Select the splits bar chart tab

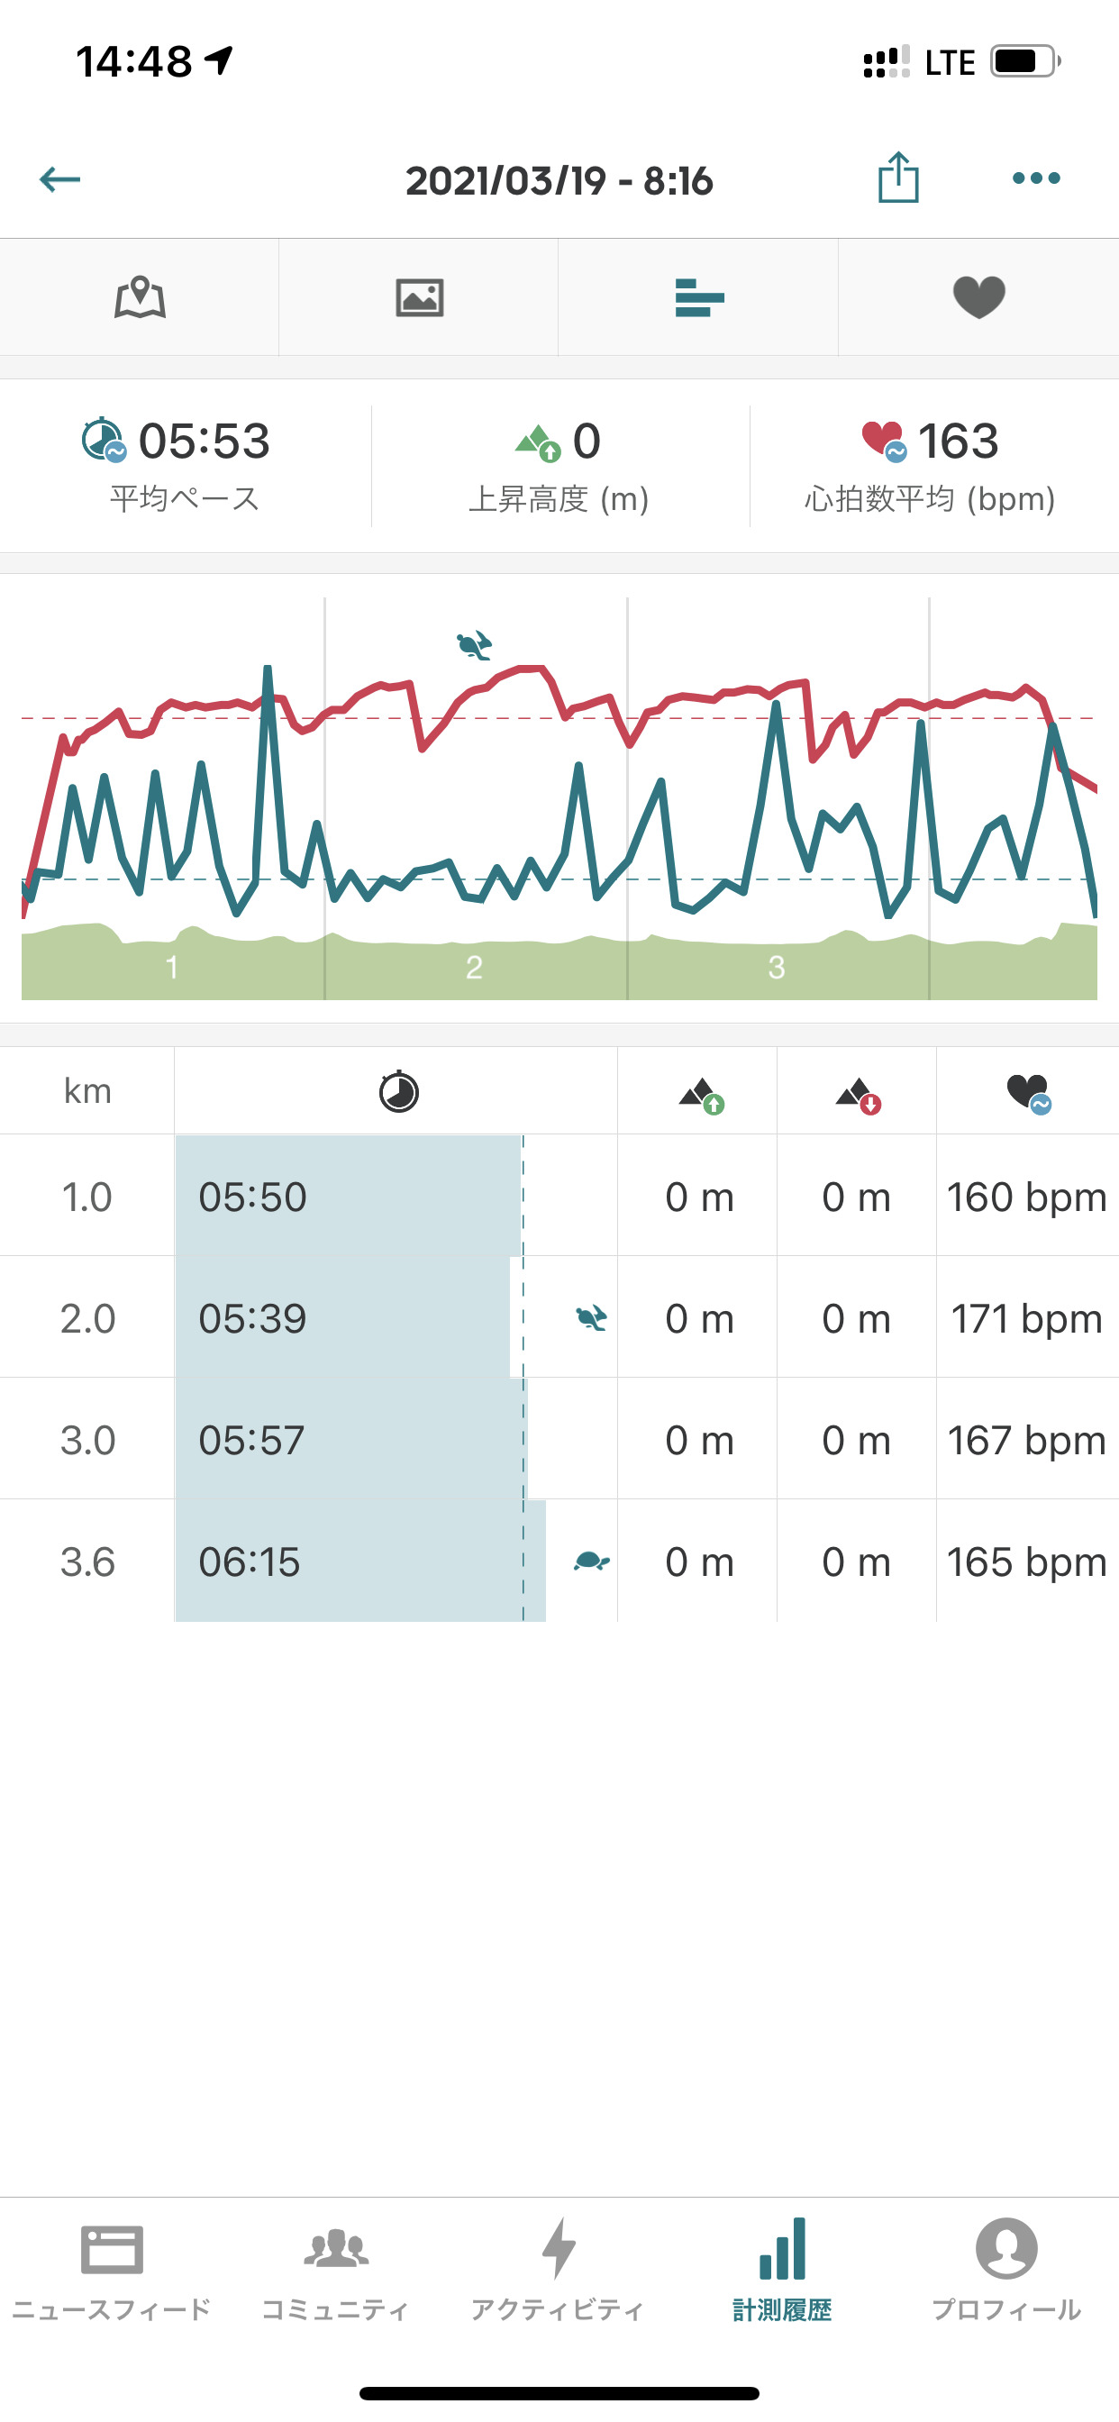tap(698, 297)
